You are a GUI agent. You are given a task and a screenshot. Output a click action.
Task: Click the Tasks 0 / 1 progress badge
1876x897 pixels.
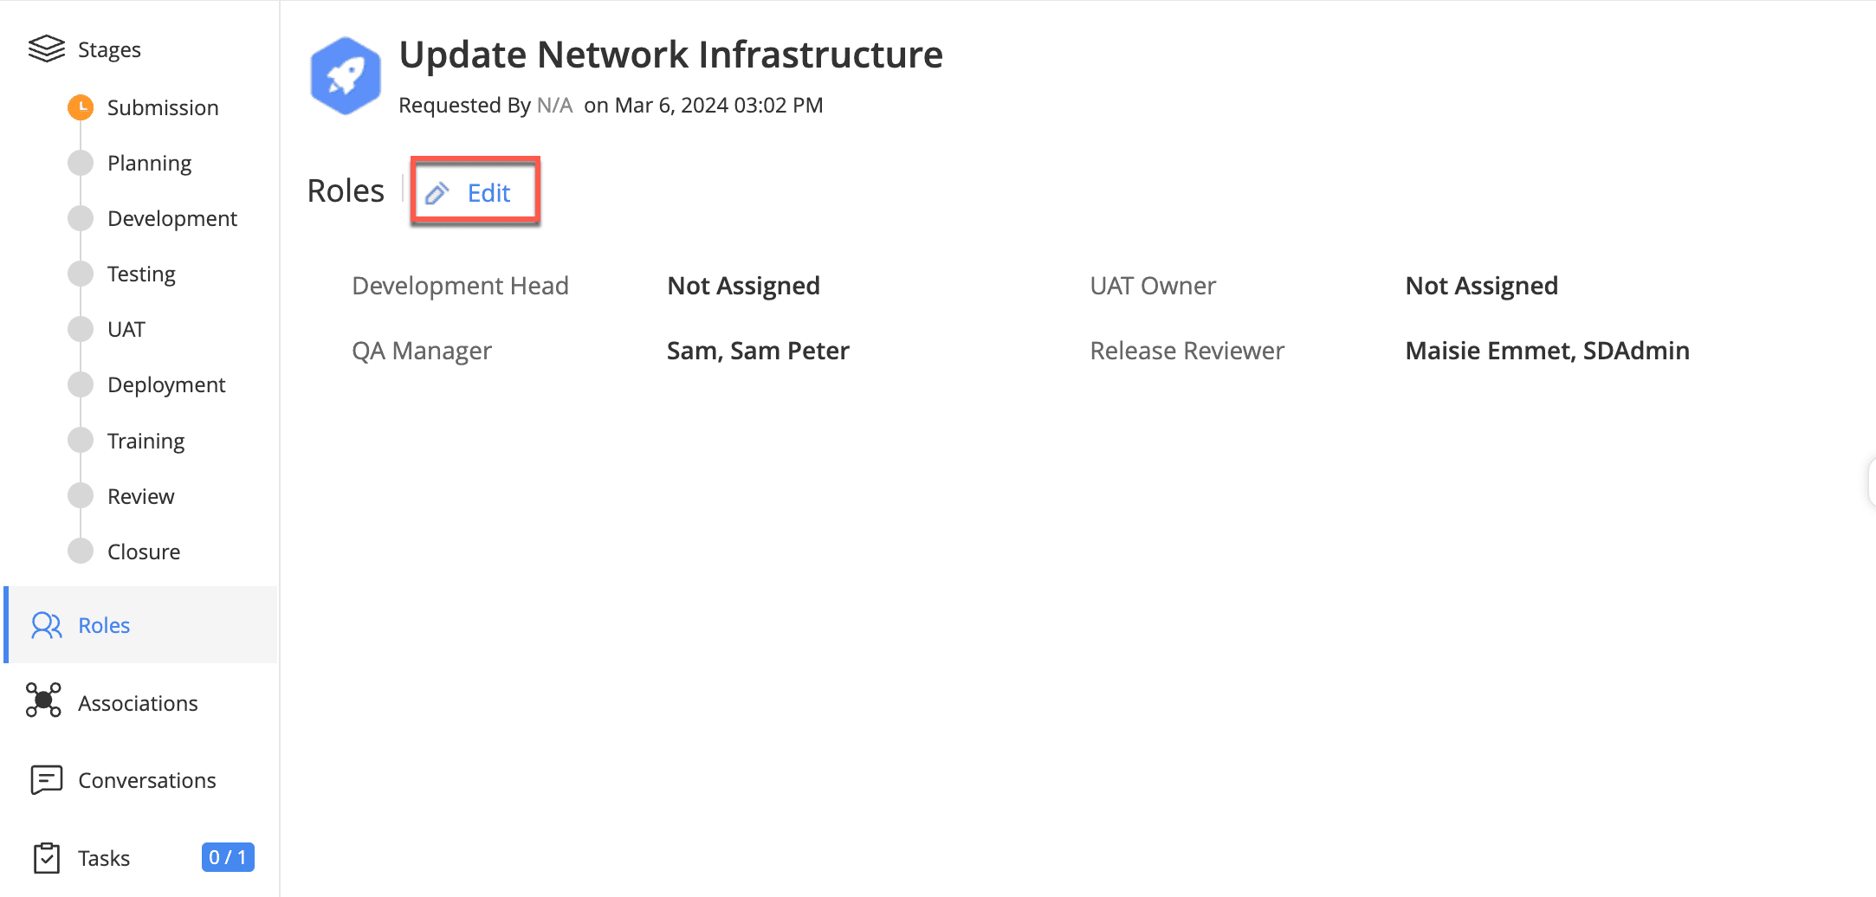coord(228,857)
